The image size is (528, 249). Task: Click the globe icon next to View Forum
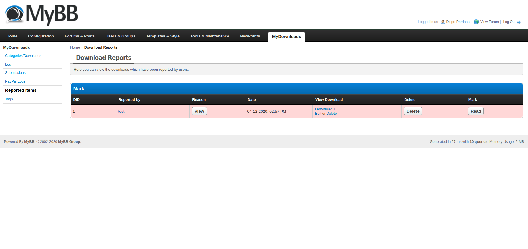point(476,22)
